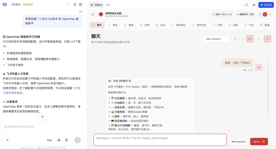Toggle the focus mode frame icon
Image resolution: width=276 pixels, height=149 pixels.
259,39
